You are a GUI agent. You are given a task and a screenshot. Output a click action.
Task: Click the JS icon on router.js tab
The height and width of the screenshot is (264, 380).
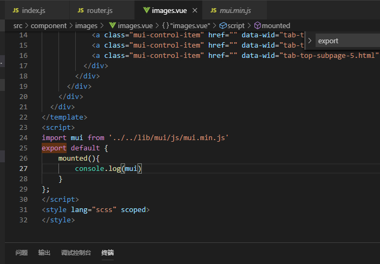(x=81, y=10)
